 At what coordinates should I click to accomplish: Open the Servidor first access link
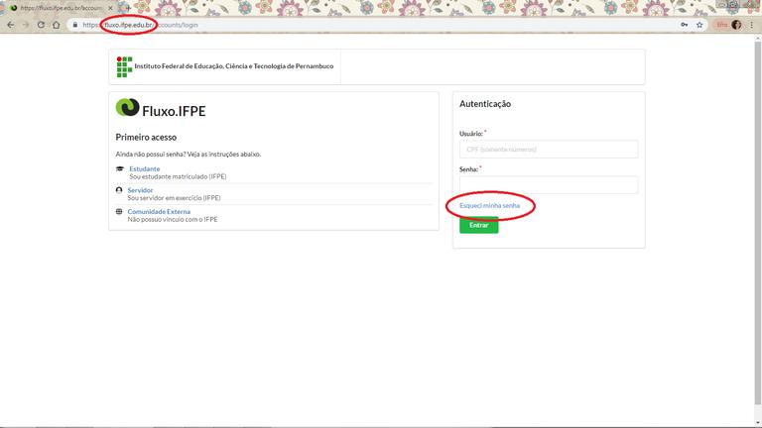tap(140, 190)
